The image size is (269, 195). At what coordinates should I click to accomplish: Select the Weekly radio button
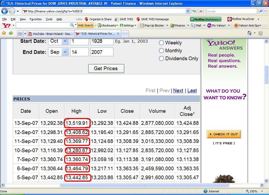click(x=162, y=43)
